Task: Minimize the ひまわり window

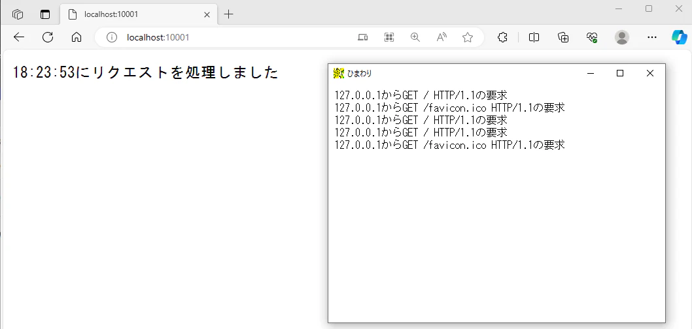Action: pyautogui.click(x=591, y=74)
